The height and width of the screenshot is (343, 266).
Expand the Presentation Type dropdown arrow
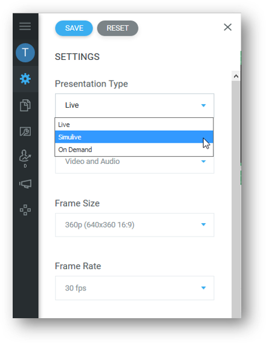coord(204,105)
